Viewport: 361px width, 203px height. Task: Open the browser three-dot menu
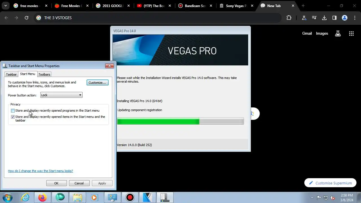tap(355, 18)
